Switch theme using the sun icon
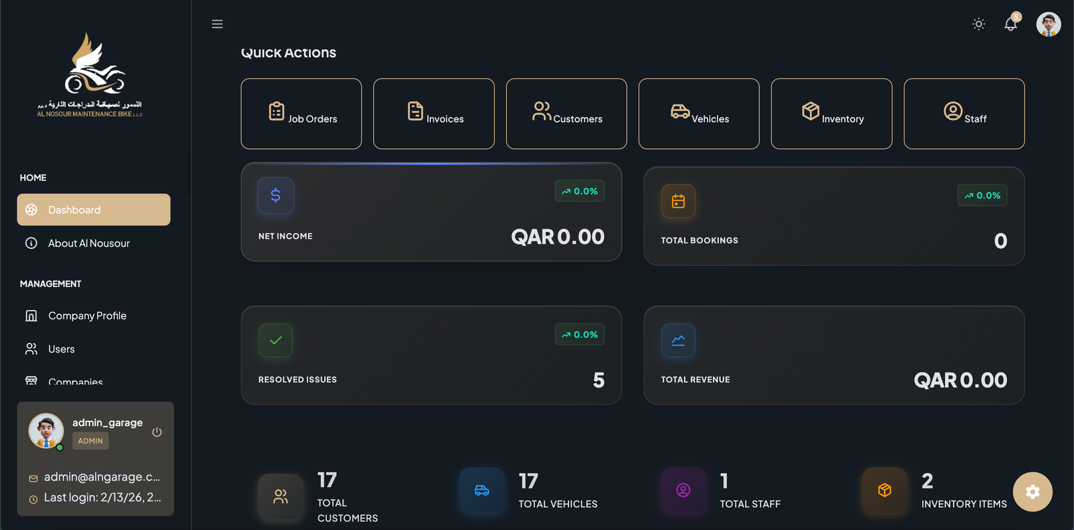This screenshot has height=530, width=1074. (979, 24)
